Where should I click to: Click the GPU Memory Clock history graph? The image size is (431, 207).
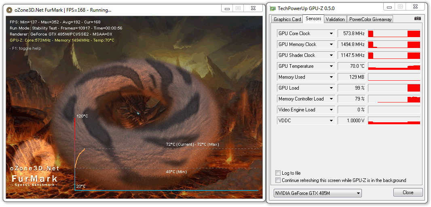(394, 44)
